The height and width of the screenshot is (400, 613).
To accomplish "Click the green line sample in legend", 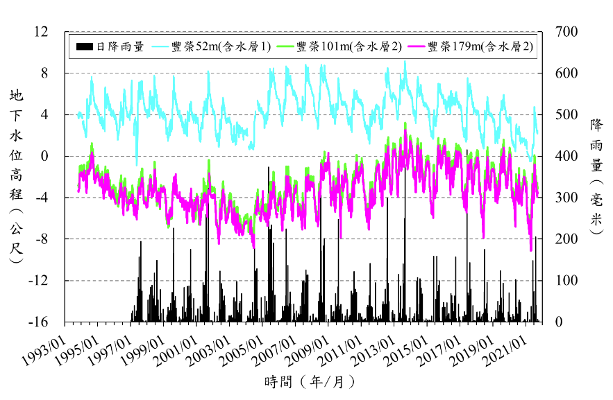I will (x=285, y=47).
